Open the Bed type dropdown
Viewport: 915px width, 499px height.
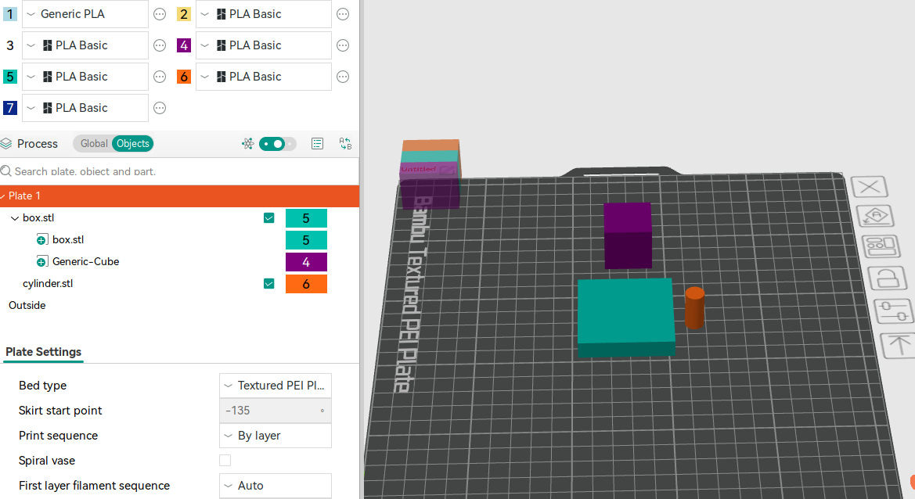(276, 386)
